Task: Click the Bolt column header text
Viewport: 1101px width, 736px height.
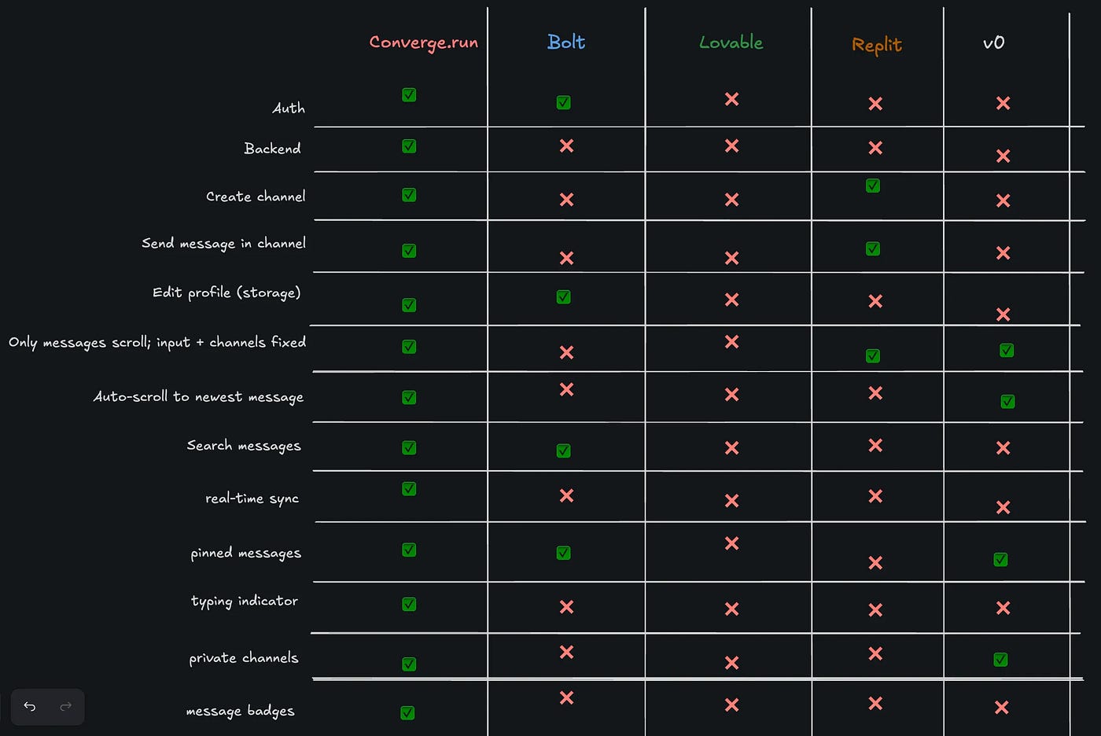Action: click(566, 42)
